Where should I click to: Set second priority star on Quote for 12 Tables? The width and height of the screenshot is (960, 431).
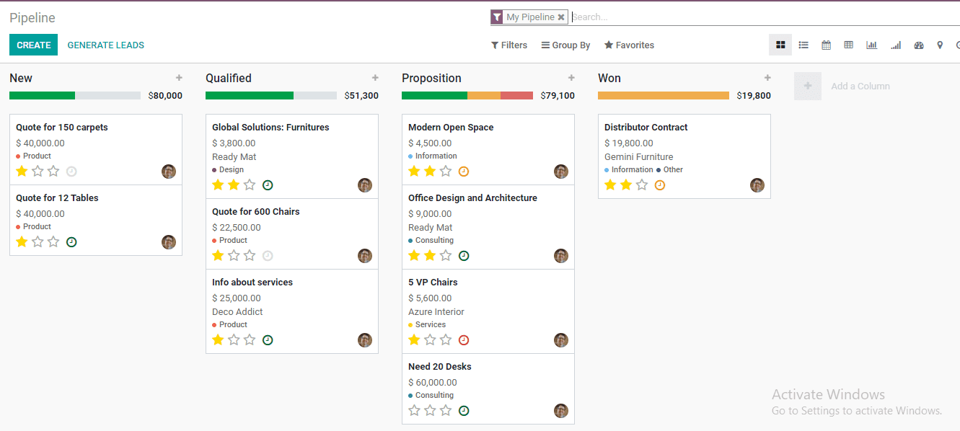click(x=38, y=242)
